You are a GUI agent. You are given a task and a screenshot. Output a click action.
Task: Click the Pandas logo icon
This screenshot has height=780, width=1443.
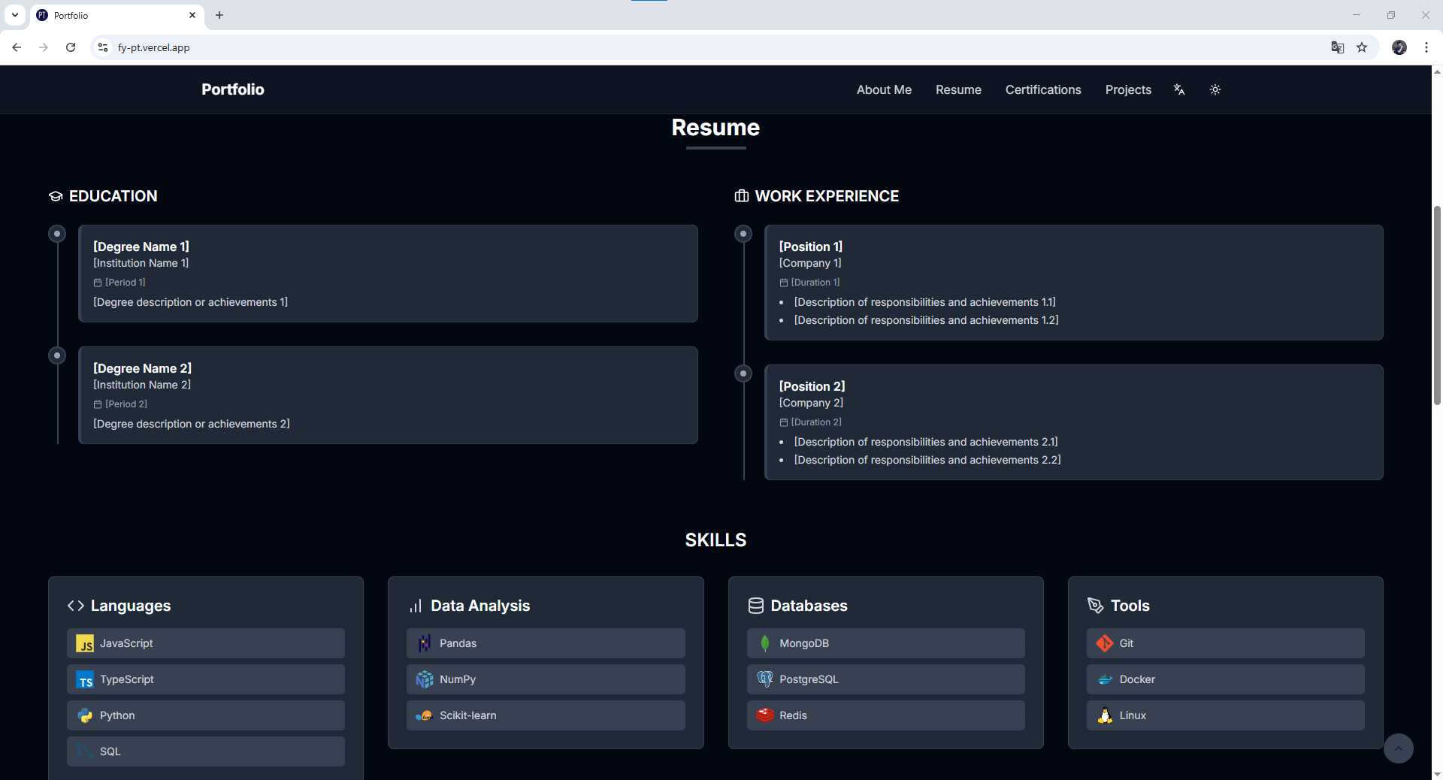[425, 643]
